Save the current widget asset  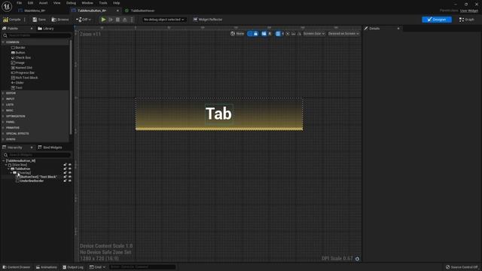39,20
